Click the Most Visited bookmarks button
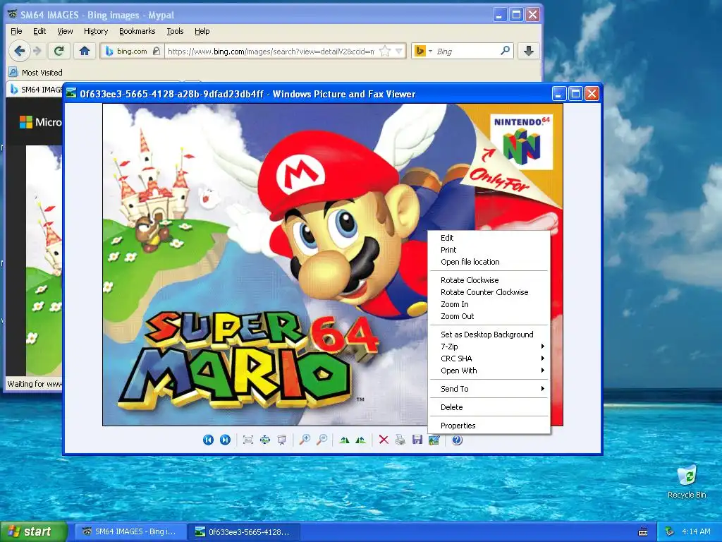The width and height of the screenshot is (722, 542). pos(36,73)
